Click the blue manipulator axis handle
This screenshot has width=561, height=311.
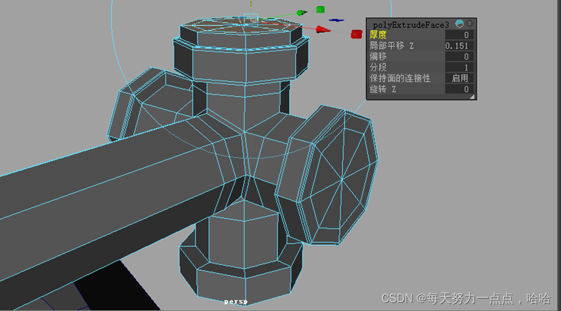(337, 21)
